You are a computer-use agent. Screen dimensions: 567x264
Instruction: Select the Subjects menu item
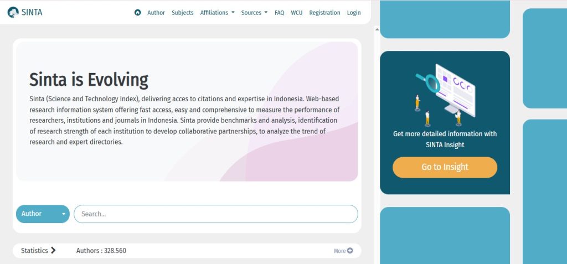point(183,13)
